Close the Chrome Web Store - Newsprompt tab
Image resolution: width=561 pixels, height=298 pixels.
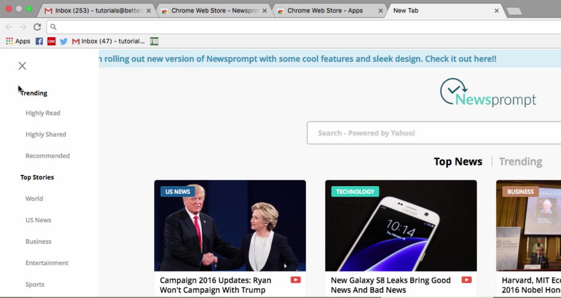coord(265,11)
